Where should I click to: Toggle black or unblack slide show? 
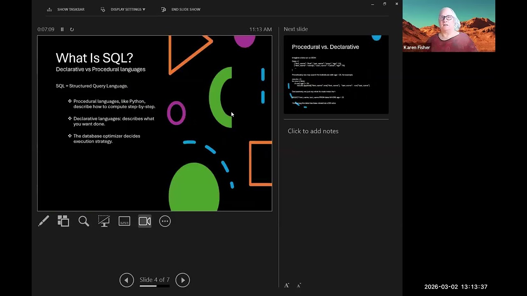104,221
